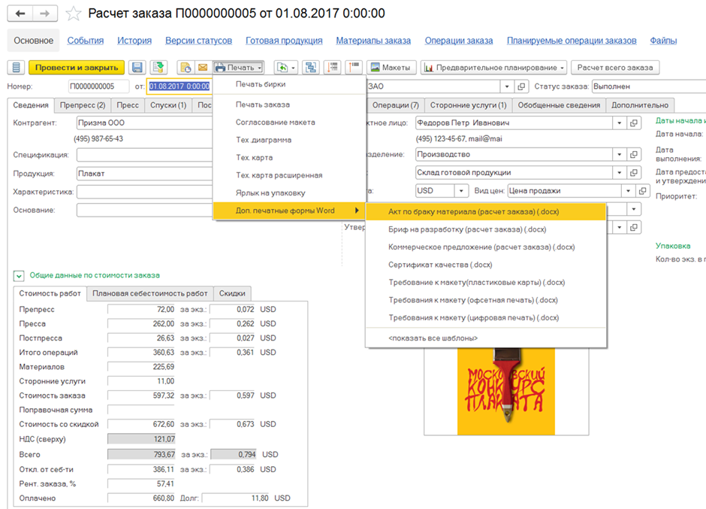Choose Тех. карта расширенная from print menu
Image resolution: width=706 pixels, height=509 pixels.
click(279, 175)
